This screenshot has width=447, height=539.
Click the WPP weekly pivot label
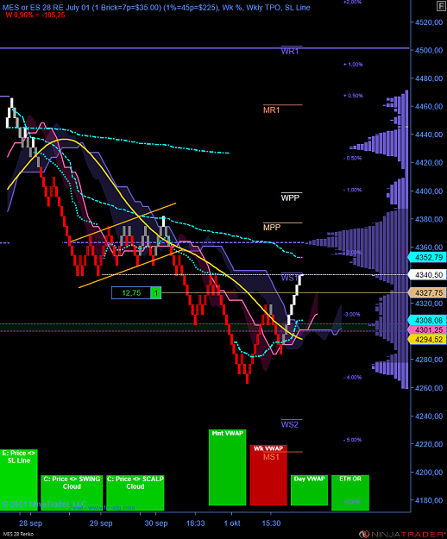(290, 198)
